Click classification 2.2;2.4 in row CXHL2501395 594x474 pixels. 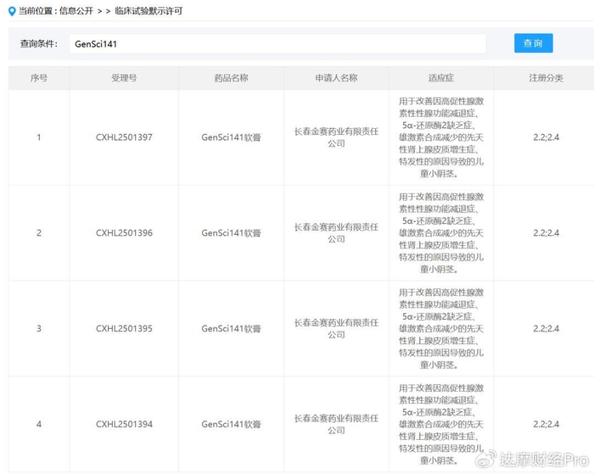click(546, 328)
